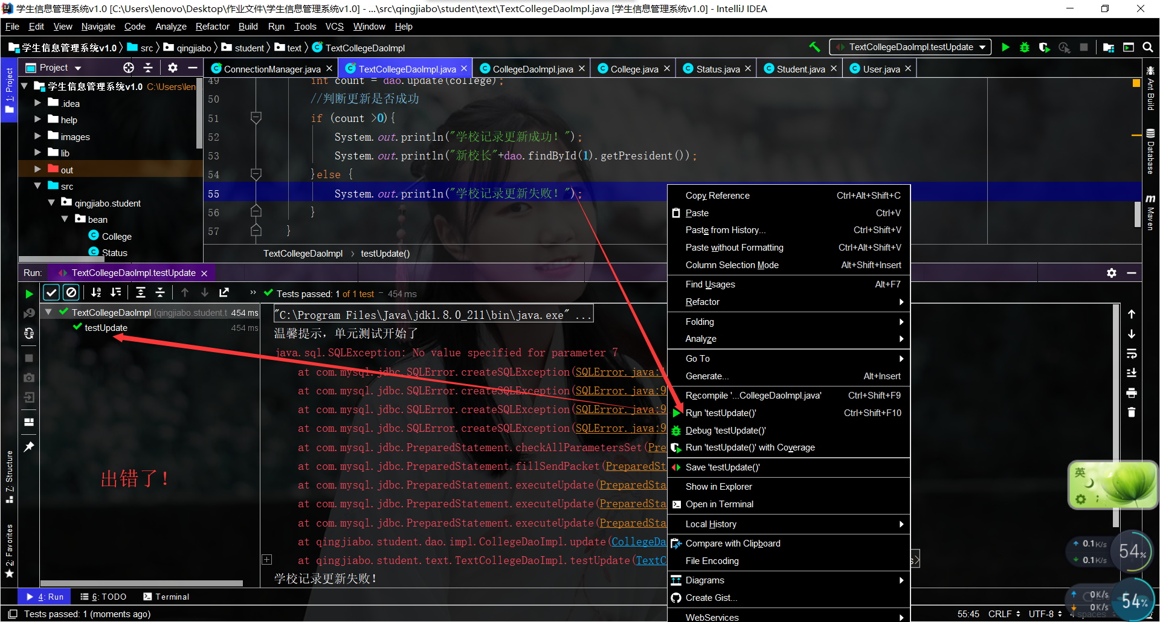
Task: Click the Build project hammer icon
Action: (x=814, y=47)
